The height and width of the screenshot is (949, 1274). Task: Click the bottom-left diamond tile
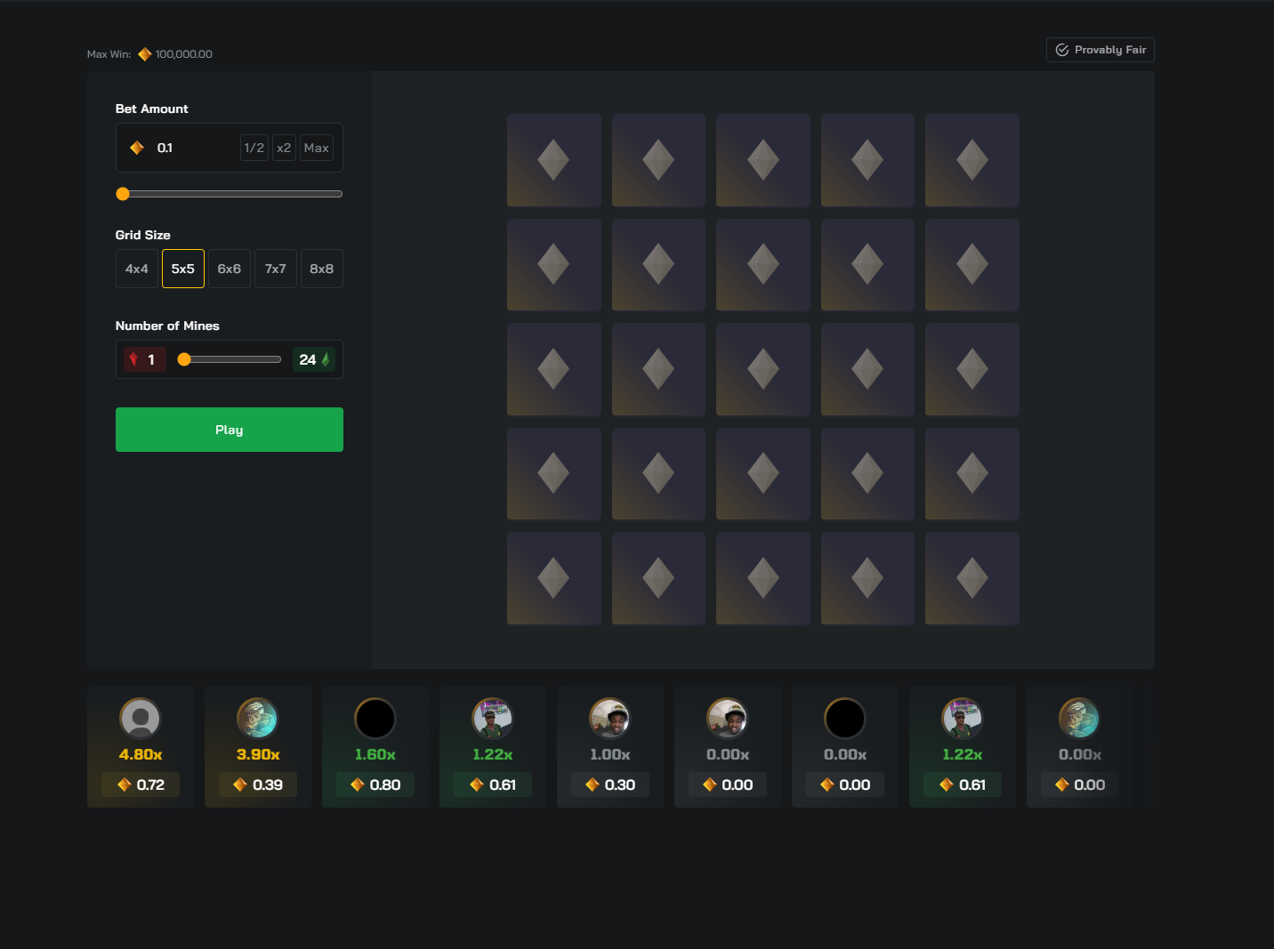553,578
